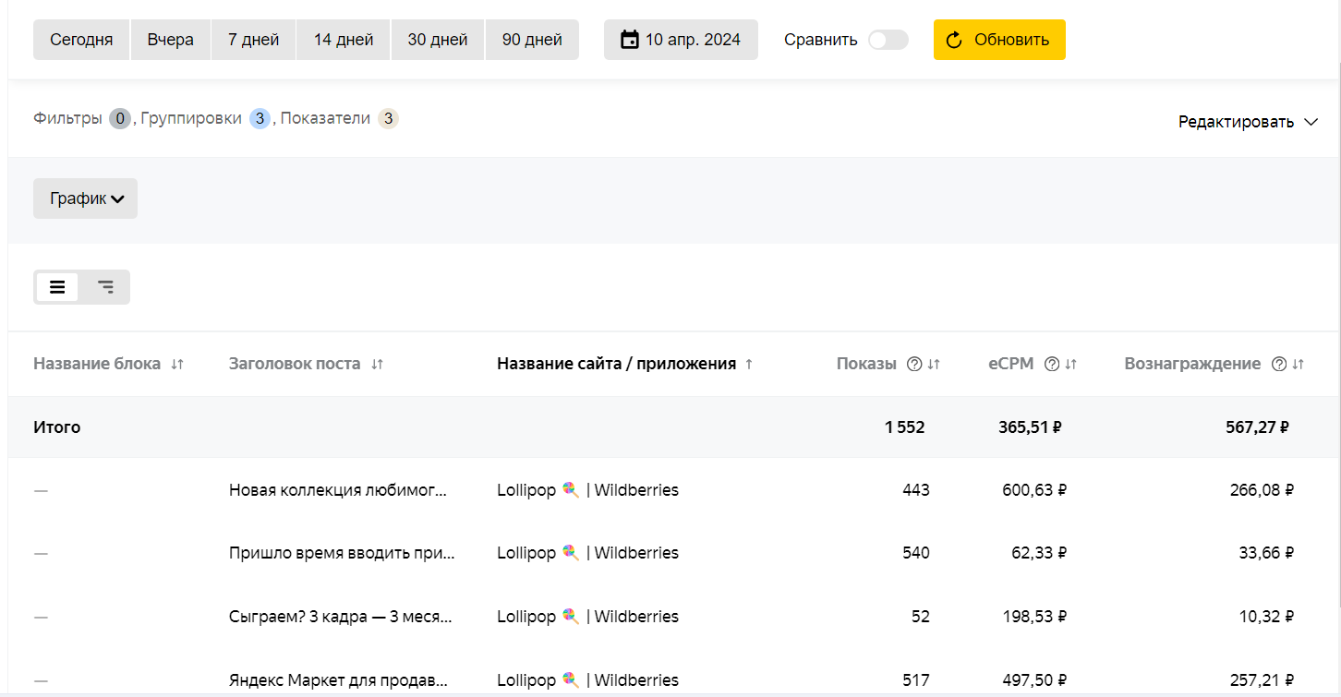Switch to the 14 дней period
The height and width of the screenshot is (697, 1341).
344,40
